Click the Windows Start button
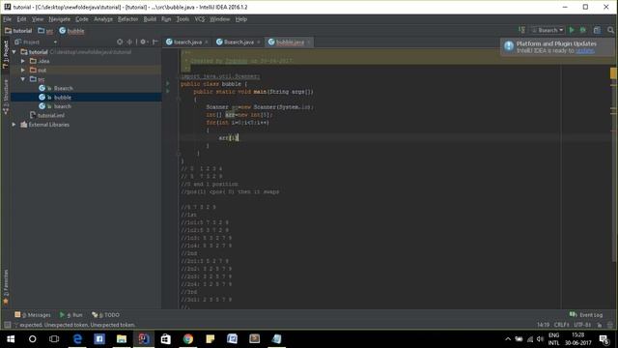Image resolution: width=618 pixels, height=348 pixels. pos(11,339)
